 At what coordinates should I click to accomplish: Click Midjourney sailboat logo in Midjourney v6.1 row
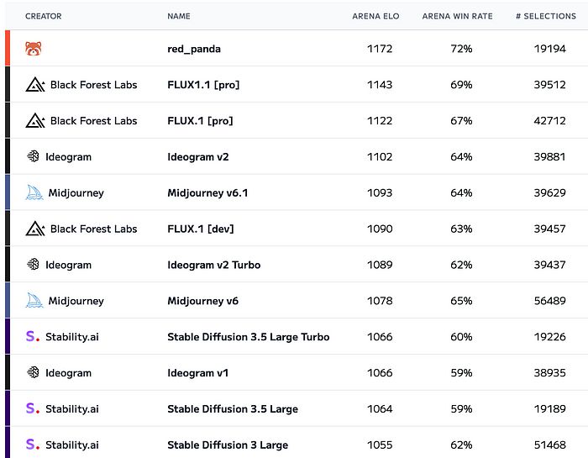pyautogui.click(x=34, y=192)
